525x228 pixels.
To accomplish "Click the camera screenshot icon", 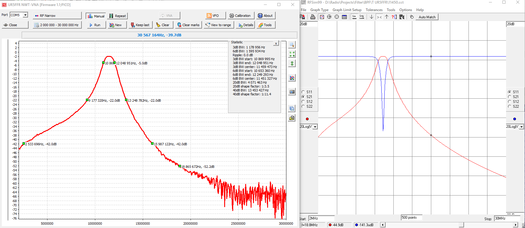I will point(292,92).
